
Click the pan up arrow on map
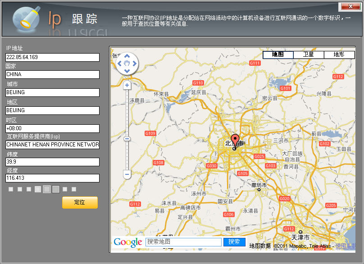tap(127, 57)
